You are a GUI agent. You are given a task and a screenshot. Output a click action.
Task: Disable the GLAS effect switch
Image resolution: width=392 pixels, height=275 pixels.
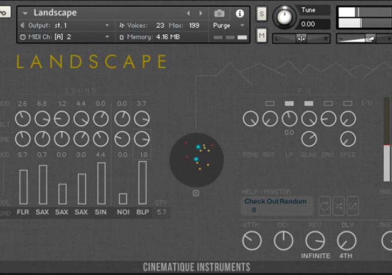pos(309,103)
